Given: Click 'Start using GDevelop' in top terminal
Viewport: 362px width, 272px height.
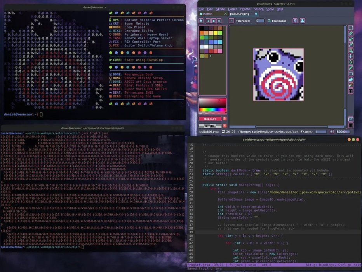Looking at the screenshot, I should tap(143, 60).
